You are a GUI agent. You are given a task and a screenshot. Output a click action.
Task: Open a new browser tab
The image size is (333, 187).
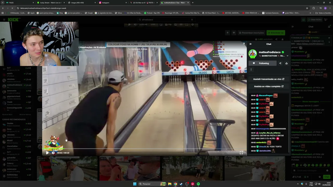[x=193, y=3]
